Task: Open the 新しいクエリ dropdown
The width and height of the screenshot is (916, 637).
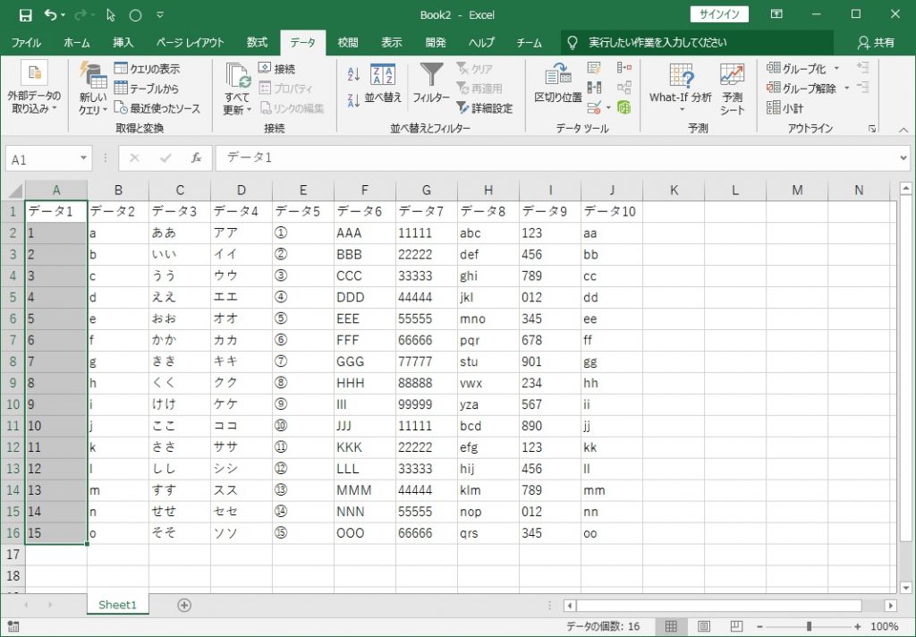Action: (92, 88)
